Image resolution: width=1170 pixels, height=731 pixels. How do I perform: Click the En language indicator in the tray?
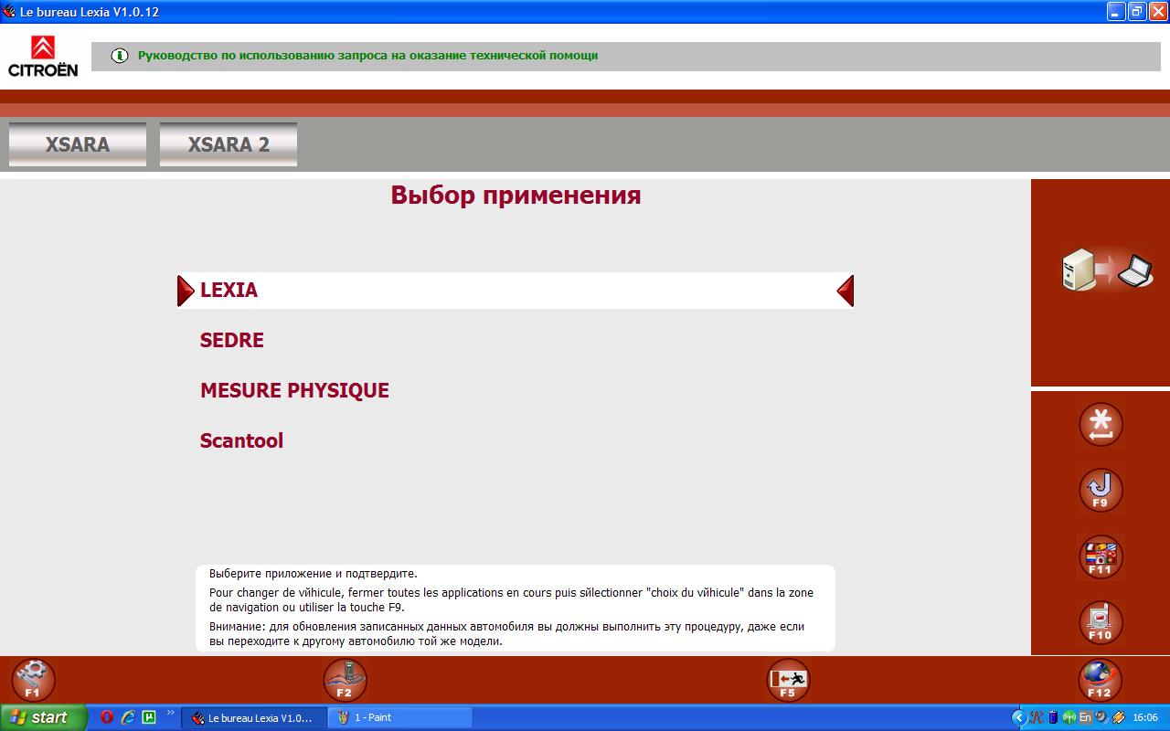(x=1085, y=717)
